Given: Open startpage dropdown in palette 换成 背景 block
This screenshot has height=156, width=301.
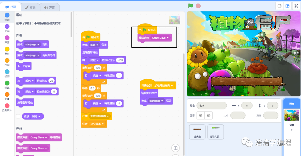Looking at the screenshot, I should pos(32,44).
